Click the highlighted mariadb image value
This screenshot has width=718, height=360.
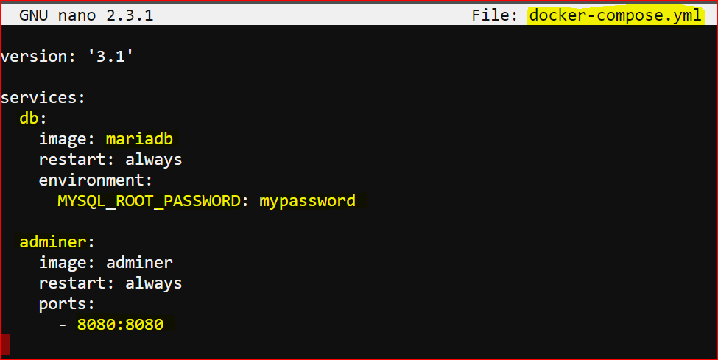coord(139,139)
